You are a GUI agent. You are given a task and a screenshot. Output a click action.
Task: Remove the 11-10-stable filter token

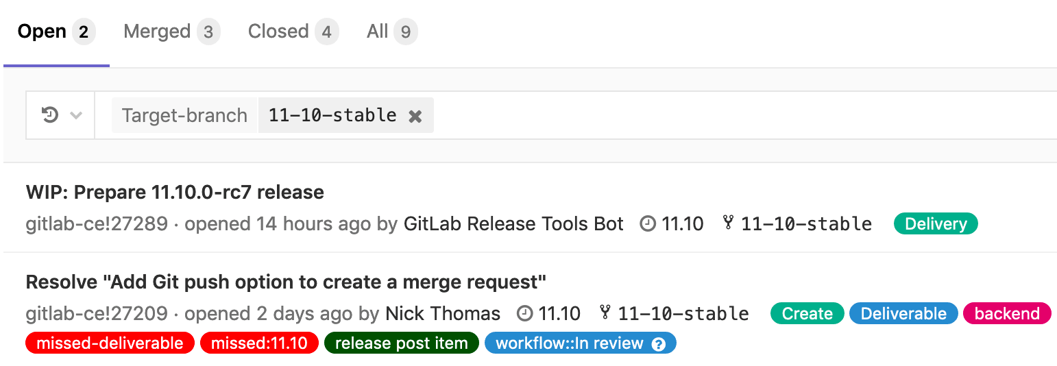tap(415, 116)
